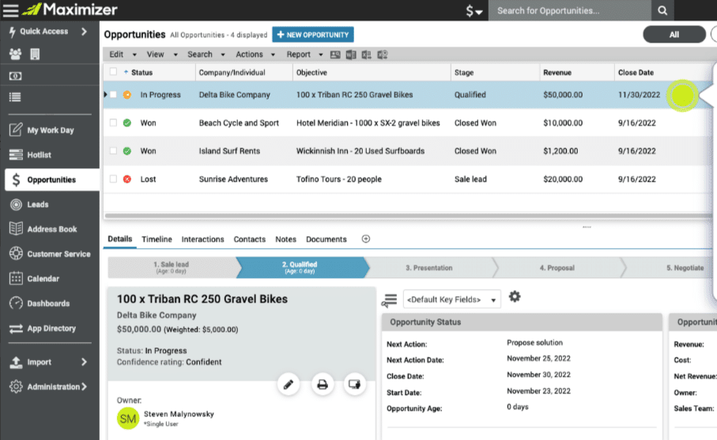Open the Actions menu dropdown

[255, 55]
